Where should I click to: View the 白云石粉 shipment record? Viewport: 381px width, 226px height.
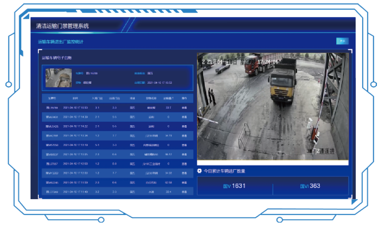184,182
